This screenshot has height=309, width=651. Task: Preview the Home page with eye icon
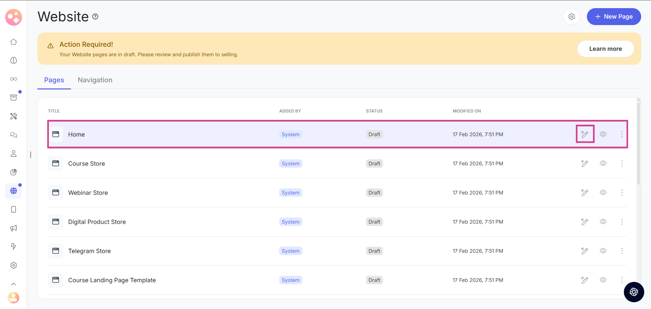click(603, 134)
